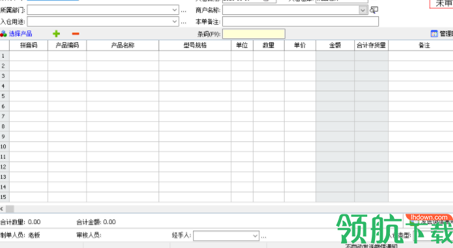This screenshot has width=453, height=248.
Task: Click the ellipsis button after 所属部门
Action: pyautogui.click(x=183, y=11)
